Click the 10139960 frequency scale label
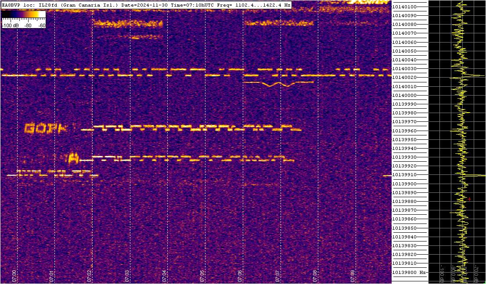The image size is (486, 284). click(x=404, y=131)
